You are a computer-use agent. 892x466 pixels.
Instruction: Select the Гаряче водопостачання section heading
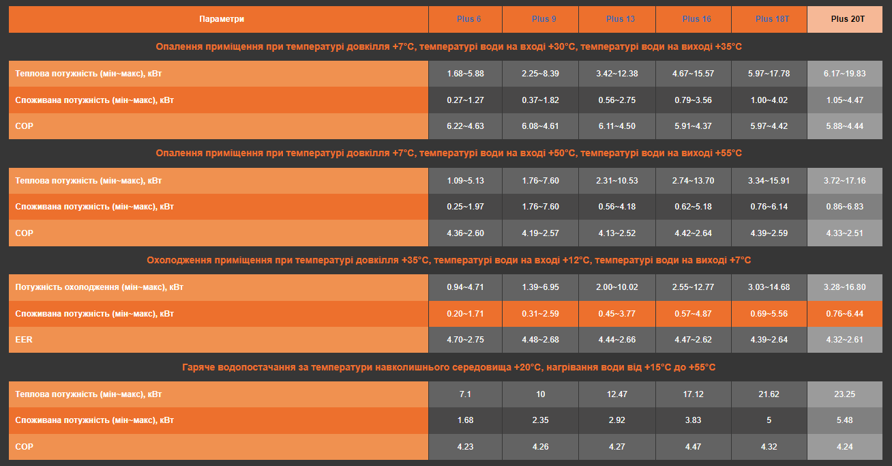(x=448, y=368)
